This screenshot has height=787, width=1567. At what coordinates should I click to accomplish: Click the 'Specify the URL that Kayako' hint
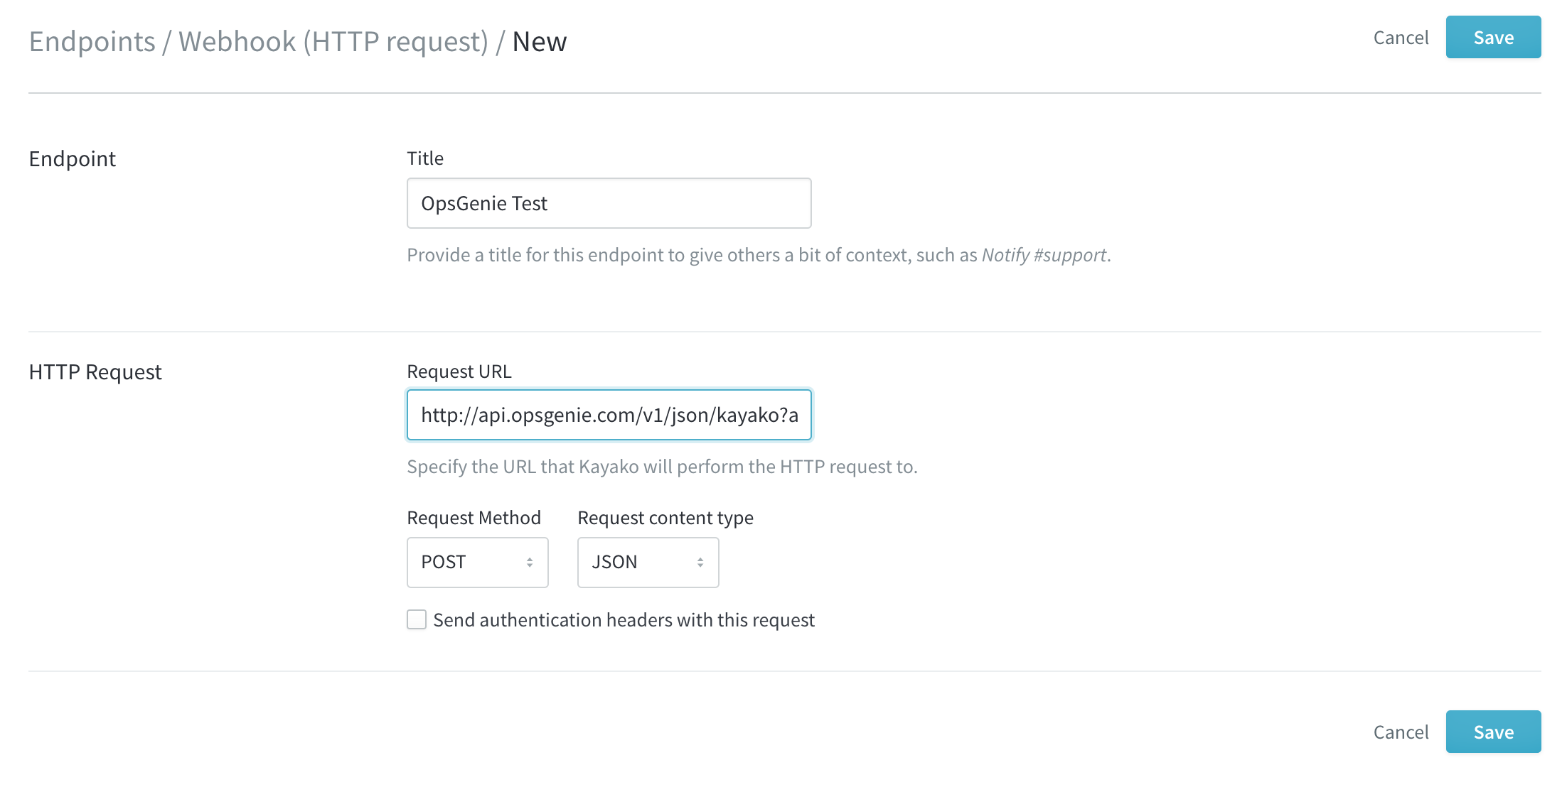pos(662,467)
